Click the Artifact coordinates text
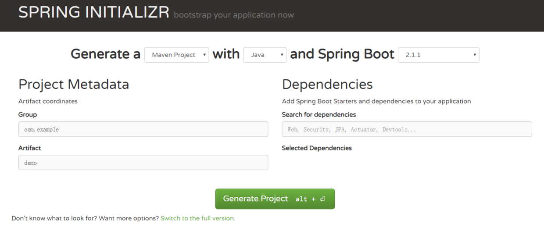Image resolution: width=544 pixels, height=238 pixels. coord(48,101)
